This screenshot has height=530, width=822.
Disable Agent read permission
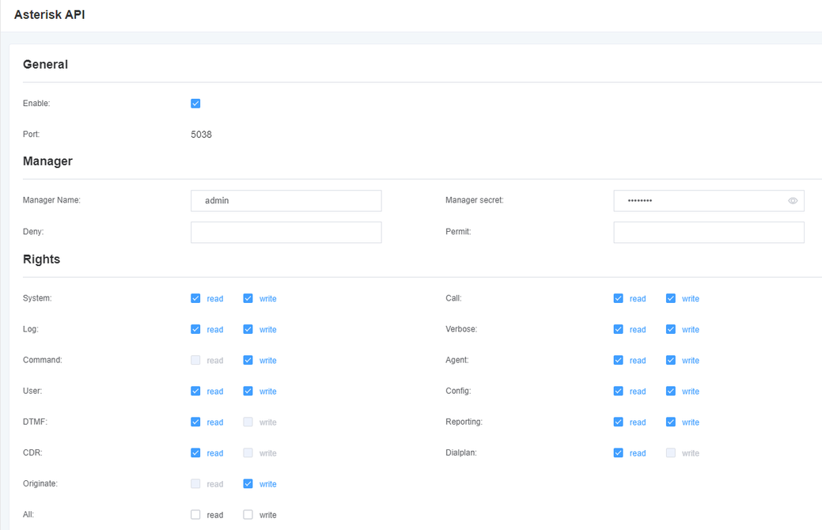pos(619,360)
